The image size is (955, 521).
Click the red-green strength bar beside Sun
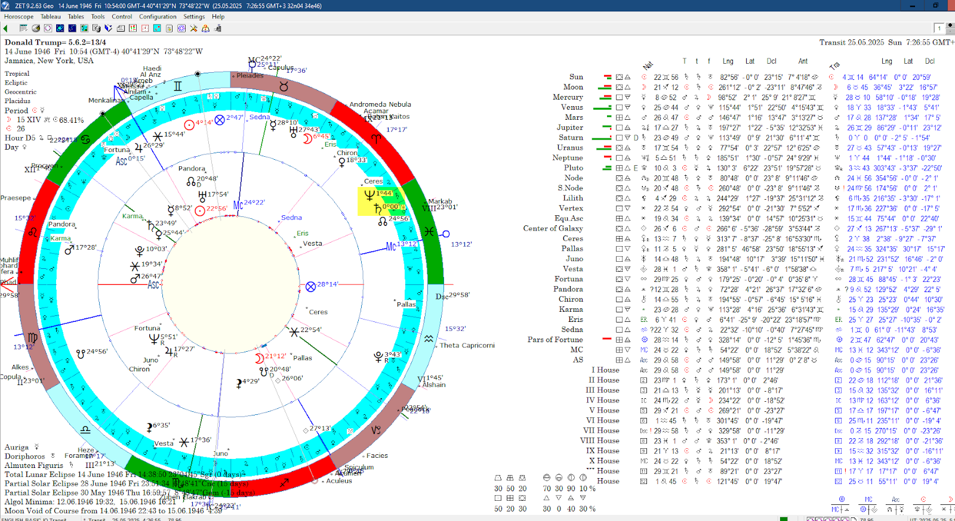coord(608,77)
